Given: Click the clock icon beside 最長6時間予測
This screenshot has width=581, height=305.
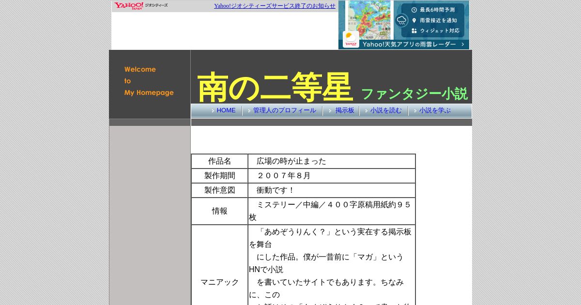Looking at the screenshot, I should pos(414,10).
